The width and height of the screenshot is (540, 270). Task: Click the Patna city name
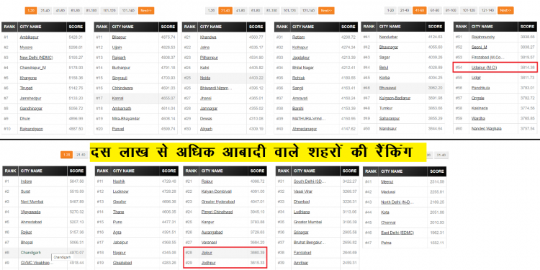tap(386, 243)
